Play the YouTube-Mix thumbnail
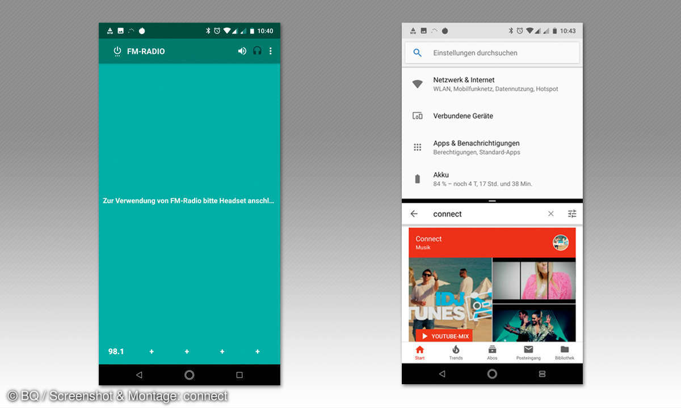Screen dimensions: 681x408 [444, 336]
